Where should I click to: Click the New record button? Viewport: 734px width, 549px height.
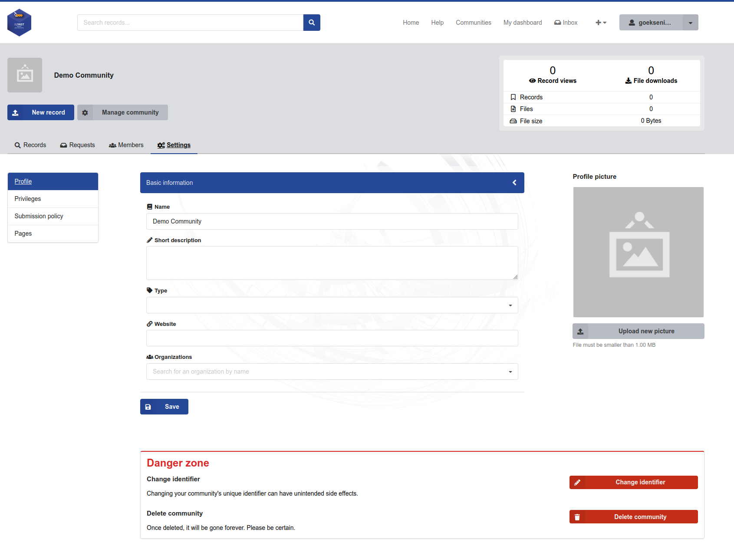[x=41, y=112]
